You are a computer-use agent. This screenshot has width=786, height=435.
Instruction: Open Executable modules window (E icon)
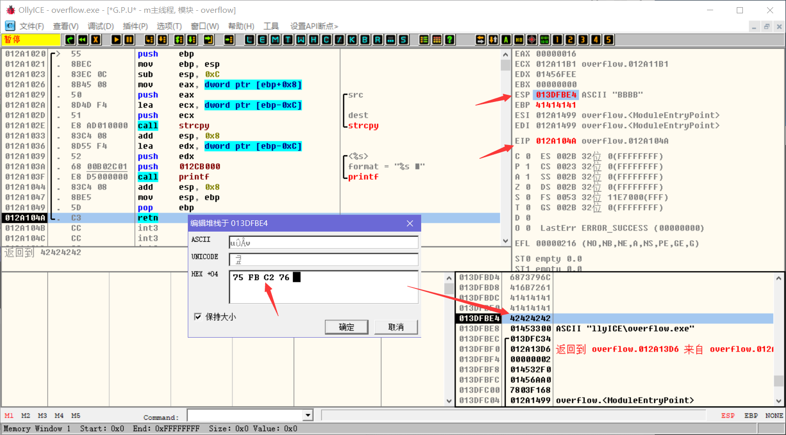pos(263,39)
